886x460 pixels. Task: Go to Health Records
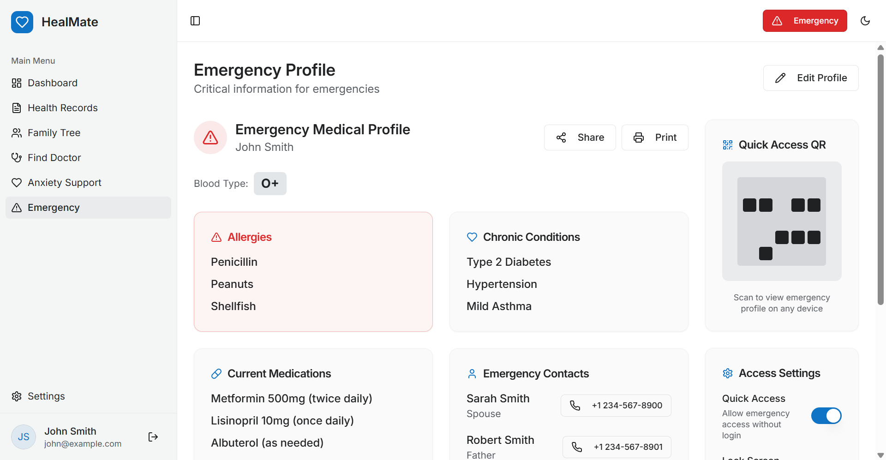[62, 108]
